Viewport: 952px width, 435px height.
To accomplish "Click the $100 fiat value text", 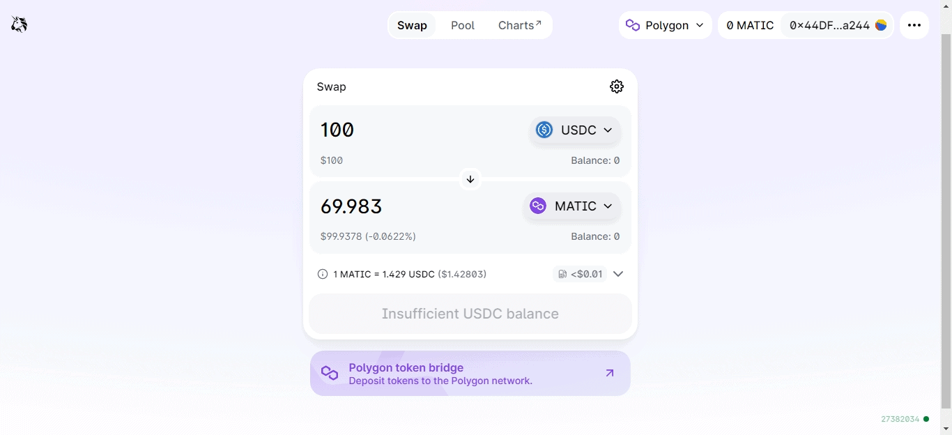I will tap(332, 160).
